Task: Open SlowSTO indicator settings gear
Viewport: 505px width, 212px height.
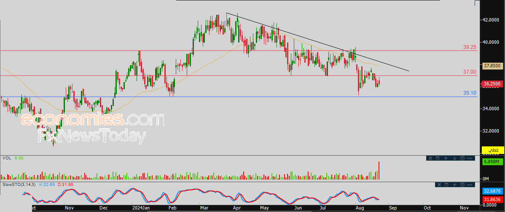Action: (x=463, y=184)
